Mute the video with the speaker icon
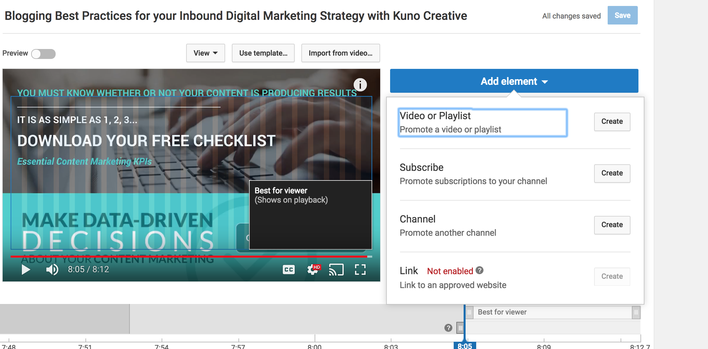This screenshot has height=349, width=708. pos(52,270)
